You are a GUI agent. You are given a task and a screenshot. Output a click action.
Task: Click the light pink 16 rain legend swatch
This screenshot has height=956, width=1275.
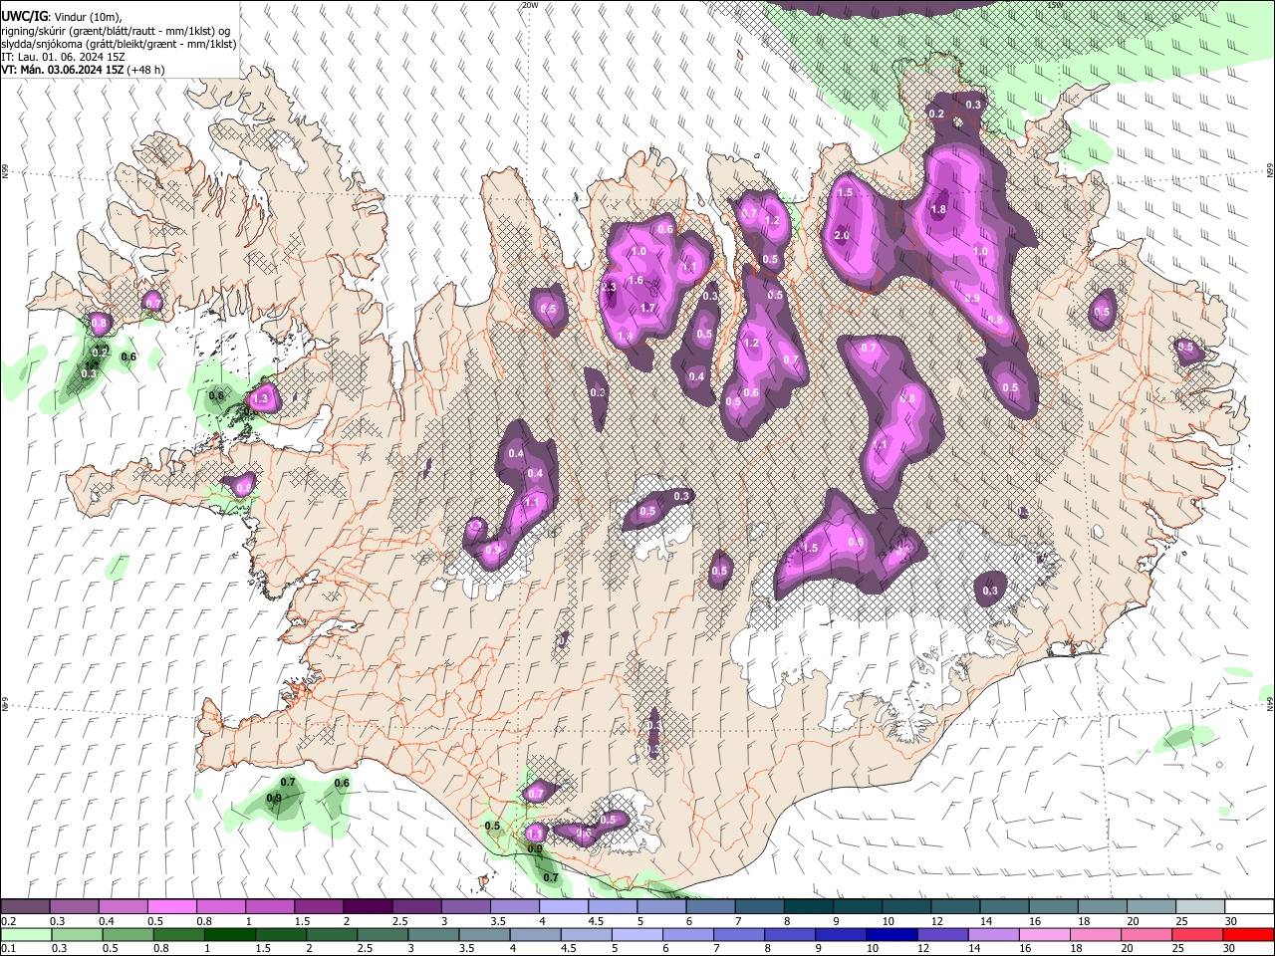pyautogui.click(x=1046, y=934)
